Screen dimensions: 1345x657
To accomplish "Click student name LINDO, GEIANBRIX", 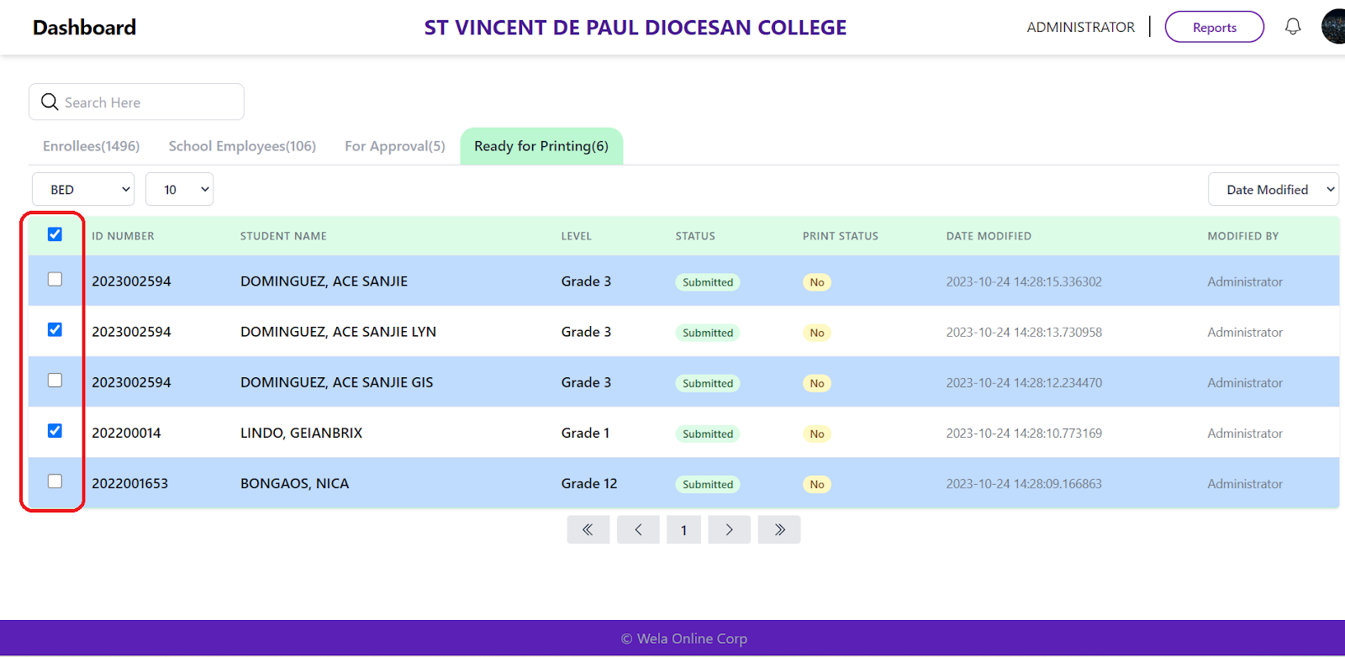I will (x=301, y=433).
